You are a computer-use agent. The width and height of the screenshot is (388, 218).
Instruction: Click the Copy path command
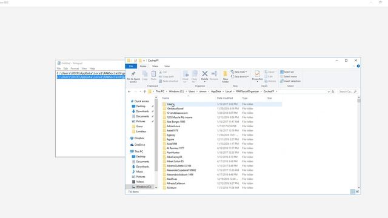coord(166,77)
